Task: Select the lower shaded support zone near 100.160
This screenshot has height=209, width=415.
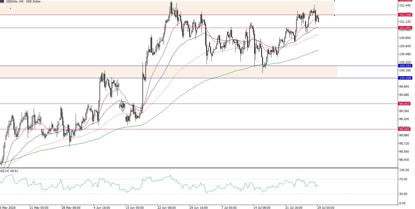Action: tap(169, 72)
